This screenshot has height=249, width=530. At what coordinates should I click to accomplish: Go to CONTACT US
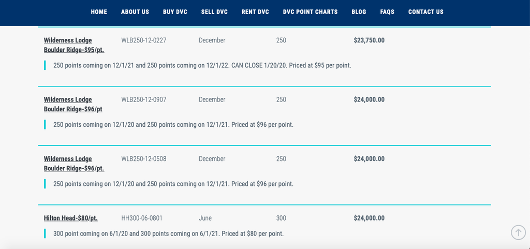(x=426, y=12)
